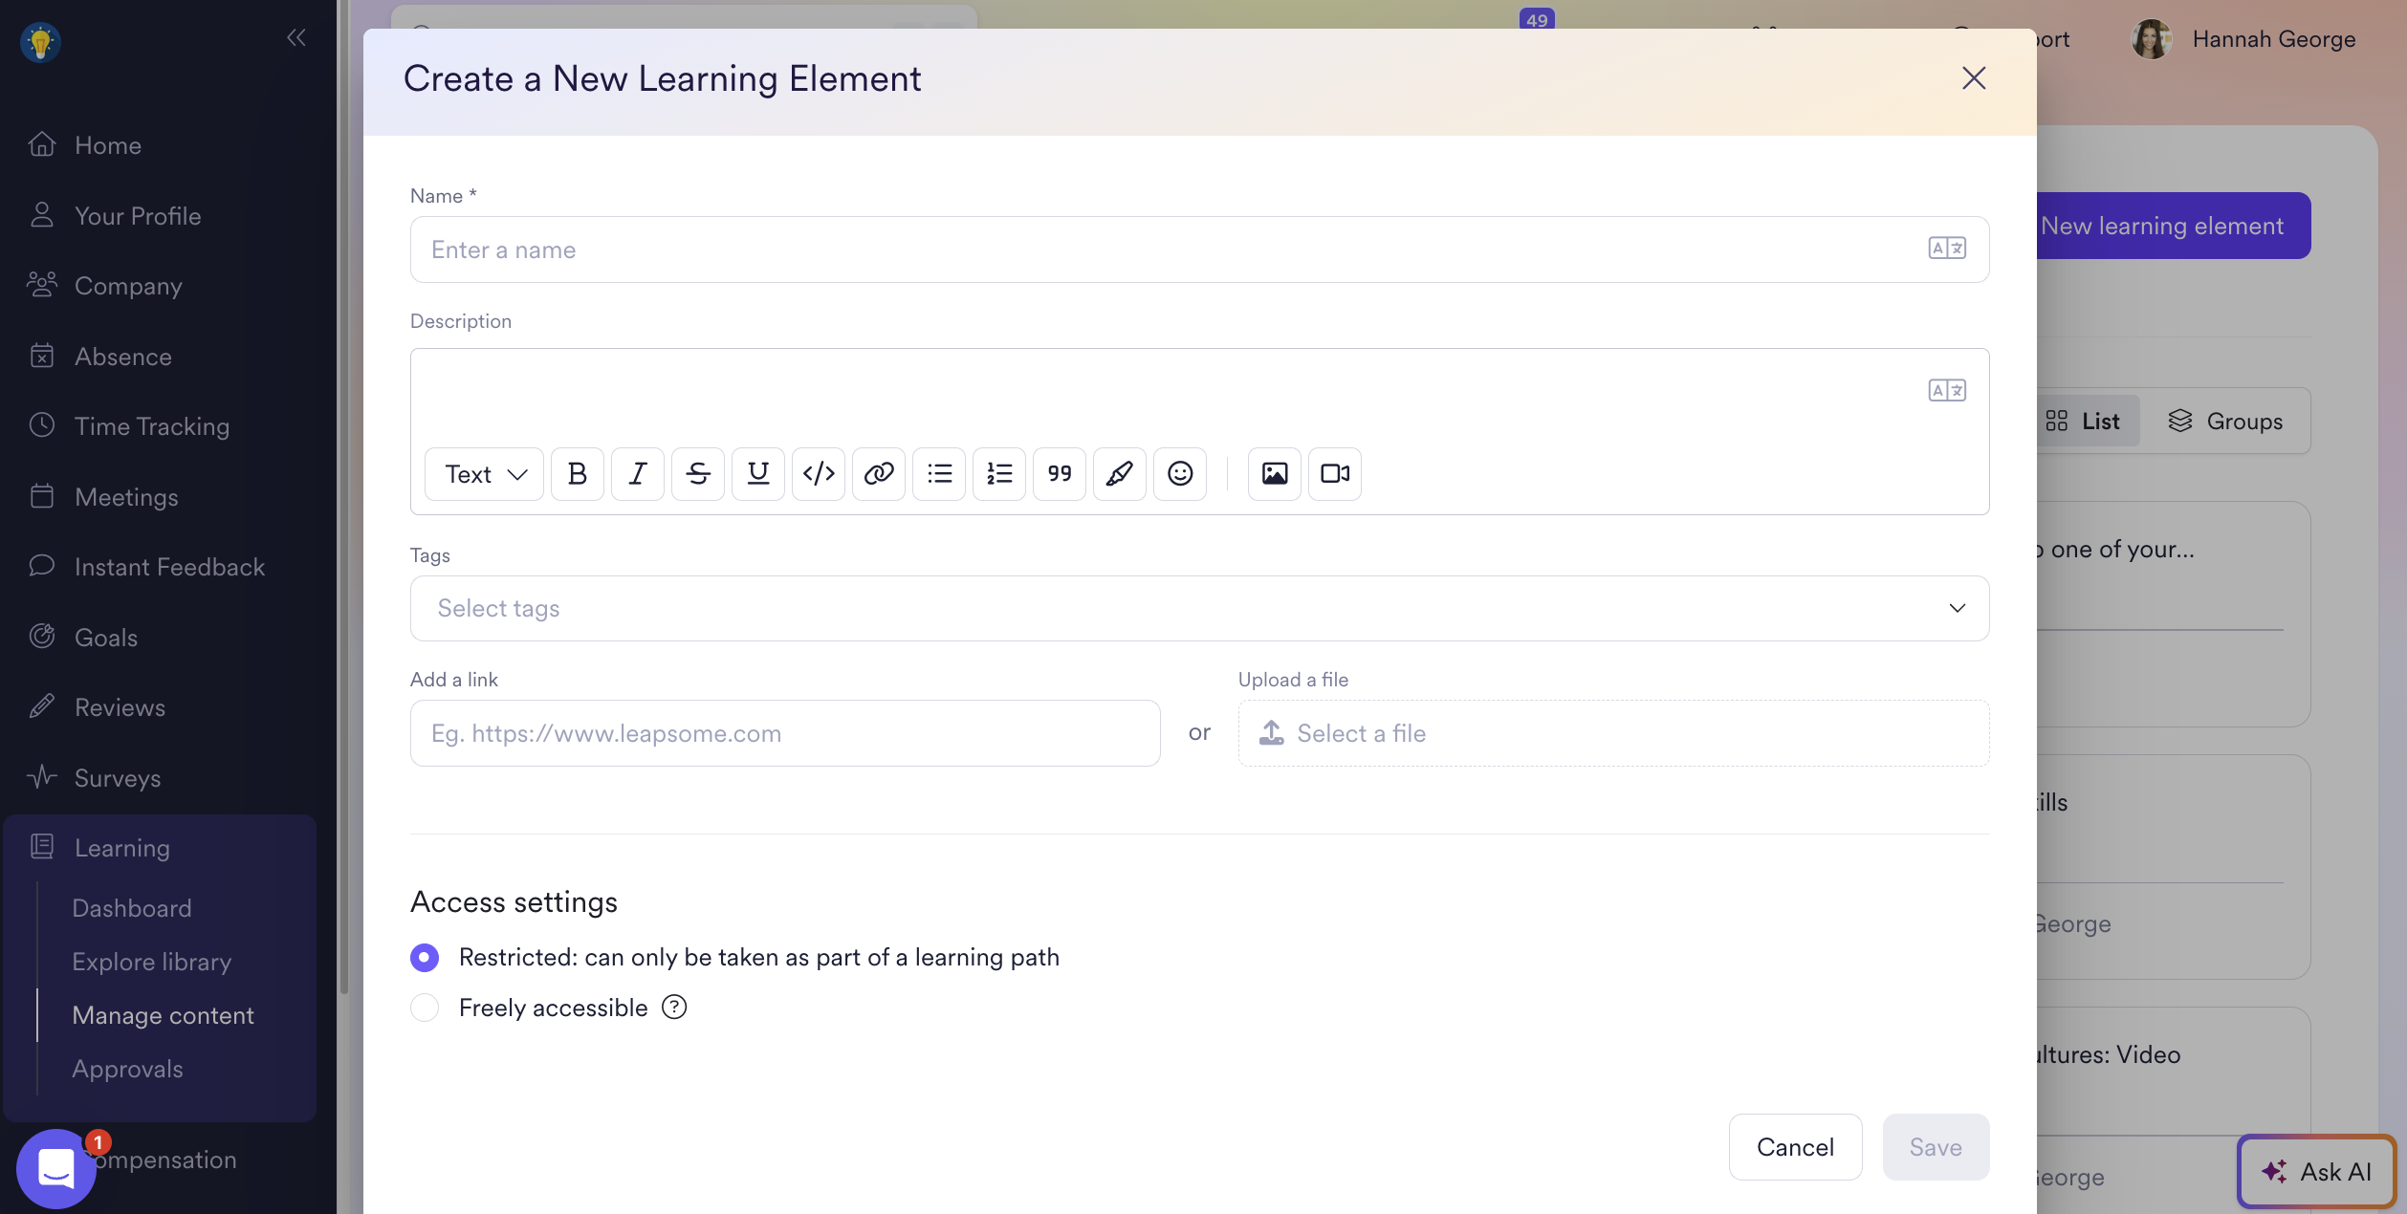
Task: Apply italic formatting in description
Action: [x=637, y=473]
